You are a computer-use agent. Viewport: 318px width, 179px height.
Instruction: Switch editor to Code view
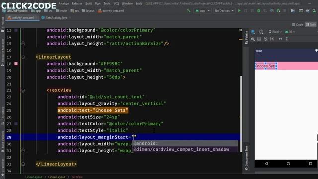coord(298,25)
